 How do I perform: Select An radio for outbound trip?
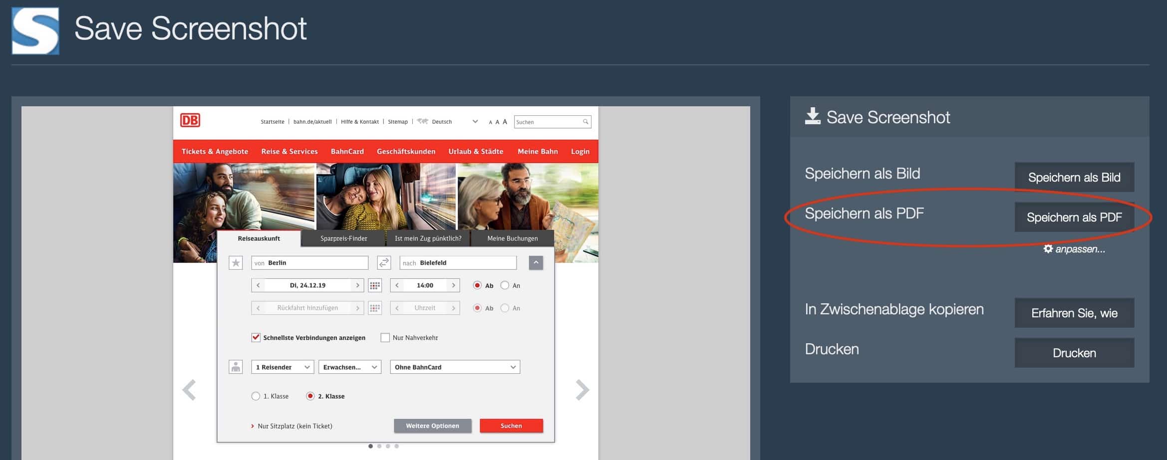point(505,285)
